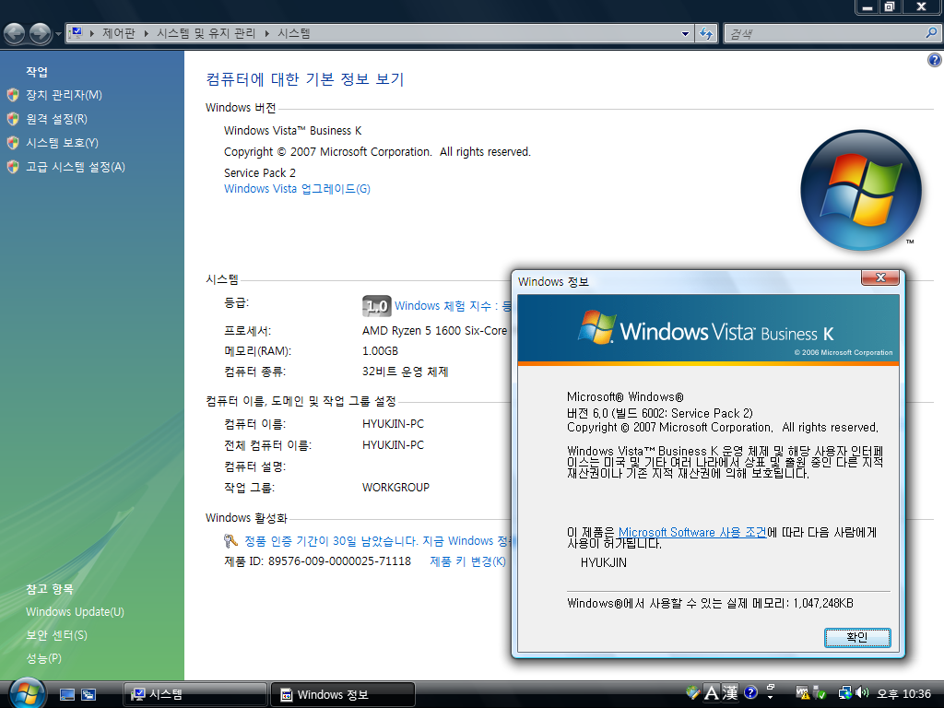Open 시스템 보호(Y) link
This screenshot has width=944, height=708.
tap(62, 143)
